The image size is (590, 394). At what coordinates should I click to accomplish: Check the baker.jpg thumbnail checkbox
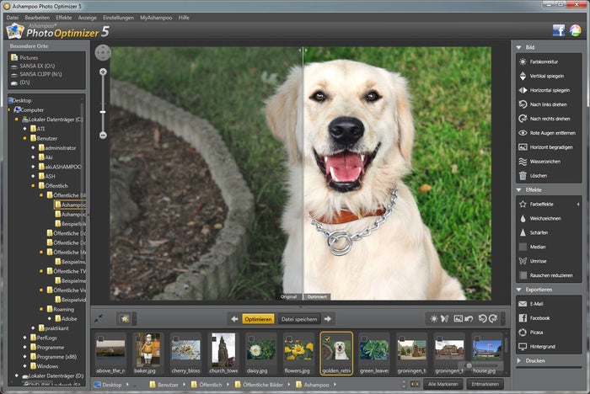click(x=137, y=338)
